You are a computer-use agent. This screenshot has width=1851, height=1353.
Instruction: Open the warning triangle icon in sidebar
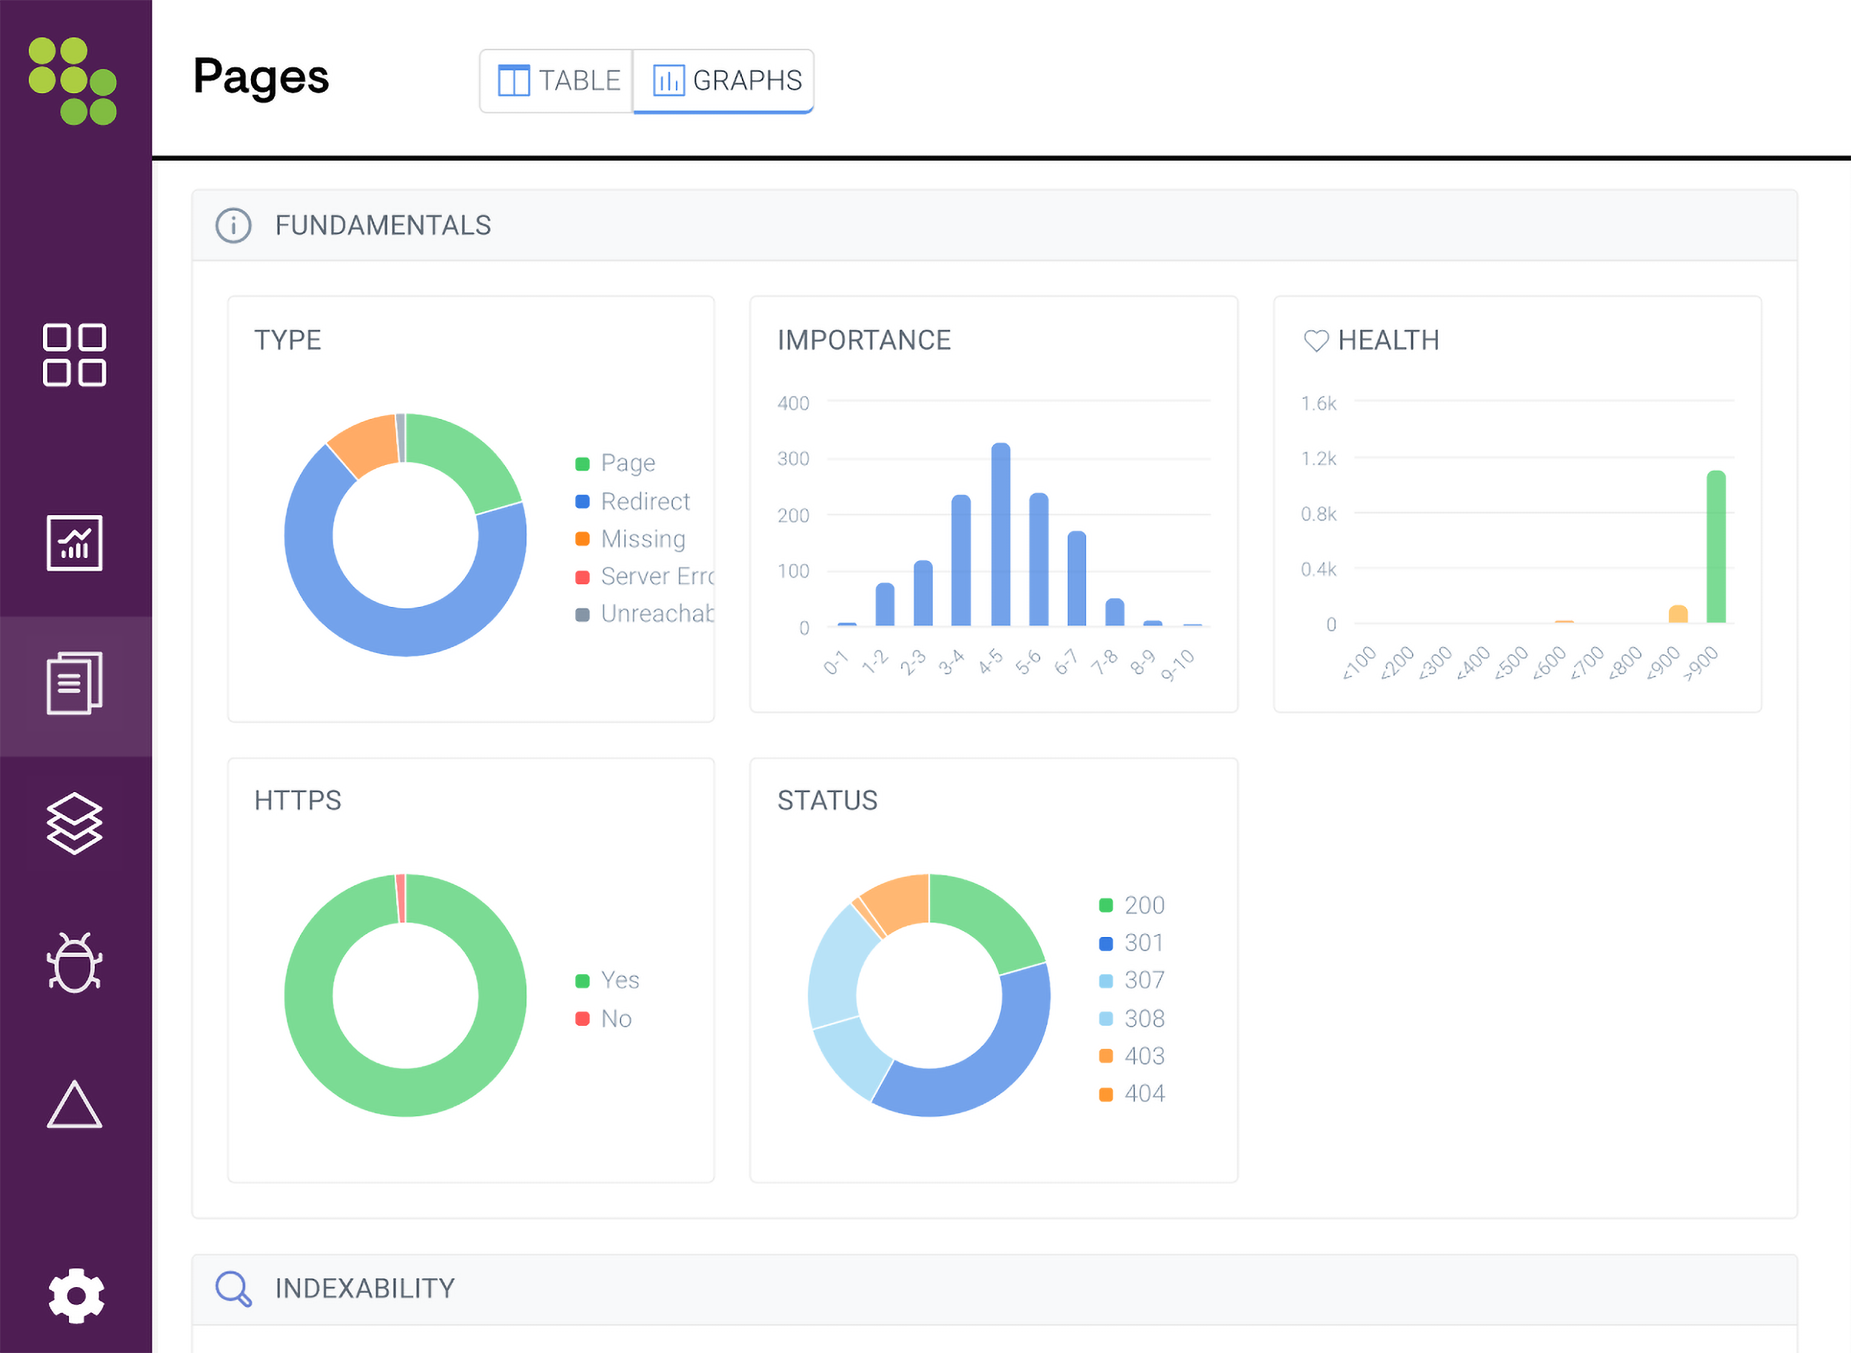[75, 1105]
